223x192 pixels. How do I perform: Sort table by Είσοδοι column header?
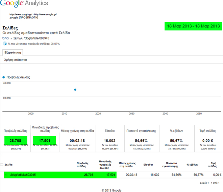tap(148, 165)
